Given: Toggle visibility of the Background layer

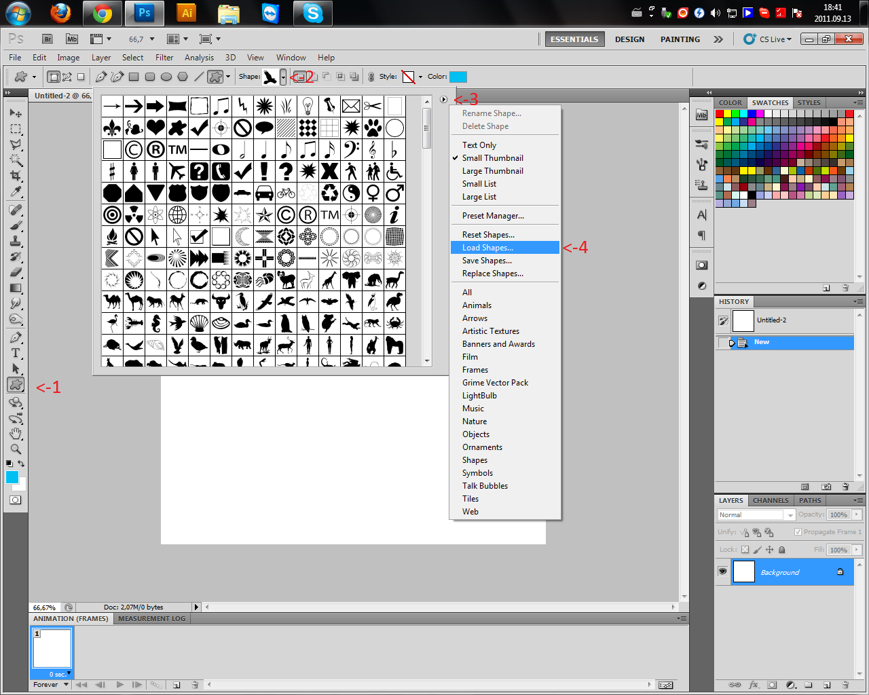Looking at the screenshot, I should [x=722, y=572].
